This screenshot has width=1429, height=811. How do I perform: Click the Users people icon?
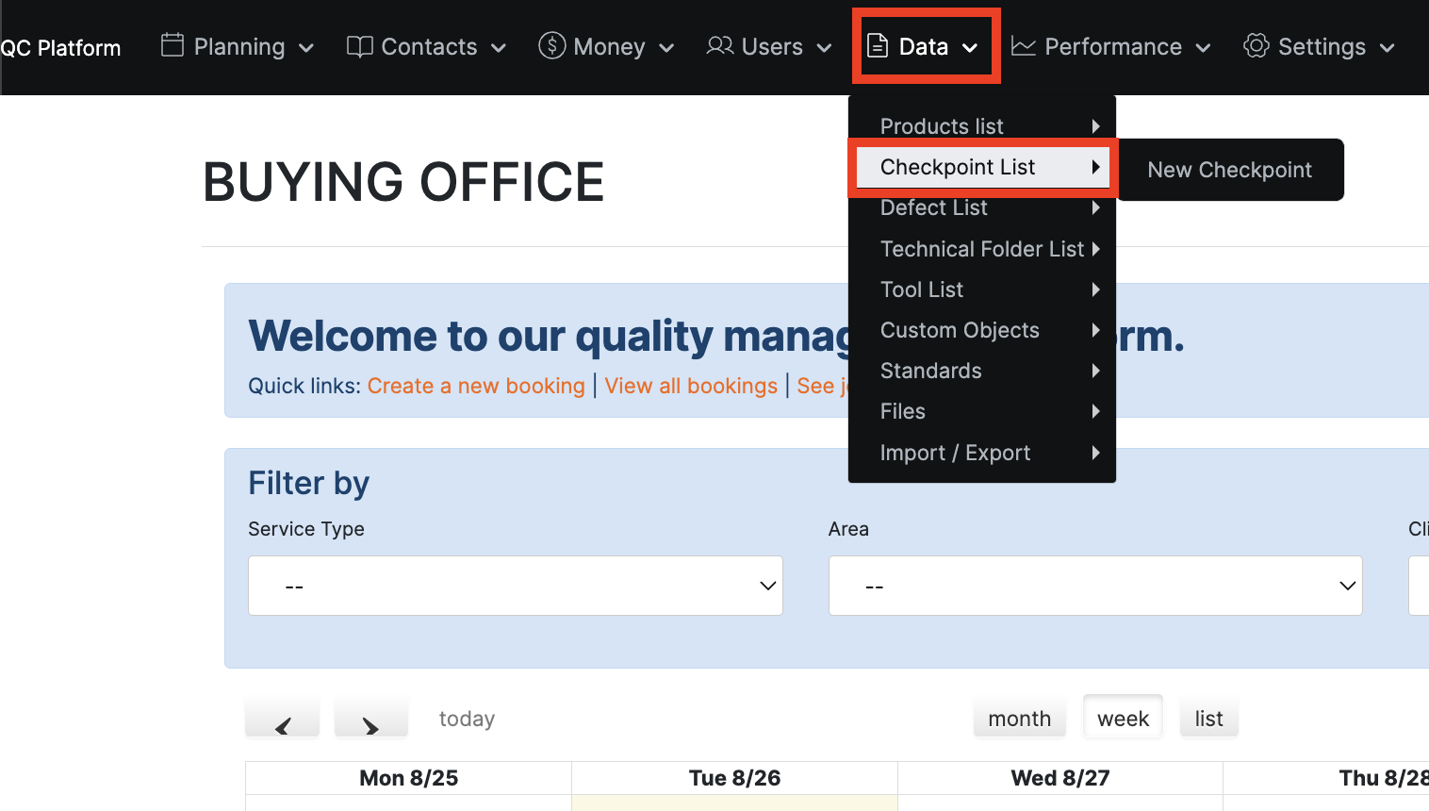720,46
